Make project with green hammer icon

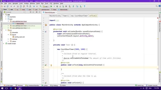coord(41,6)
